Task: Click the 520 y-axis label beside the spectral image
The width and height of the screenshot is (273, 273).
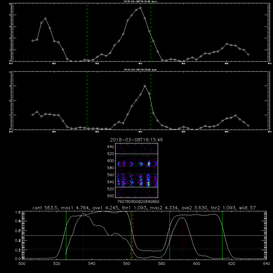Action: click(111, 189)
